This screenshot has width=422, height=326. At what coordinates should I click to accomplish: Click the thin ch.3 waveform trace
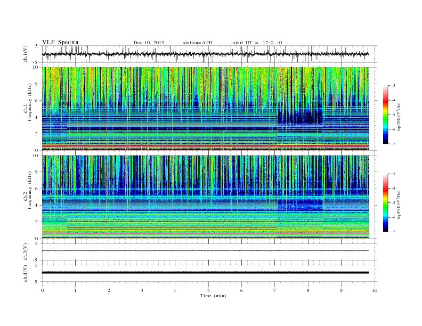[205, 251]
